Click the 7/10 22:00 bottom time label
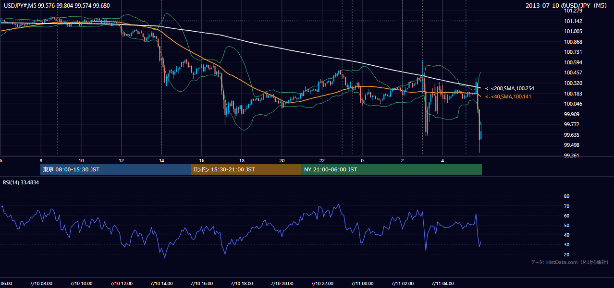The width and height of the screenshot is (614, 288). click(322, 283)
